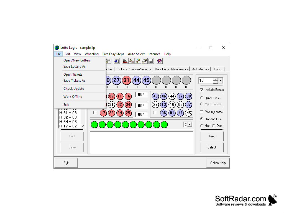The height and width of the screenshot is (213, 284).
Task: Select the red number 16 ball
Action: (128, 96)
